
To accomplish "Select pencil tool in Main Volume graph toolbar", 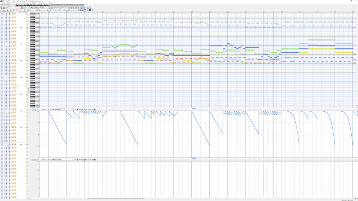I will pos(31,160).
